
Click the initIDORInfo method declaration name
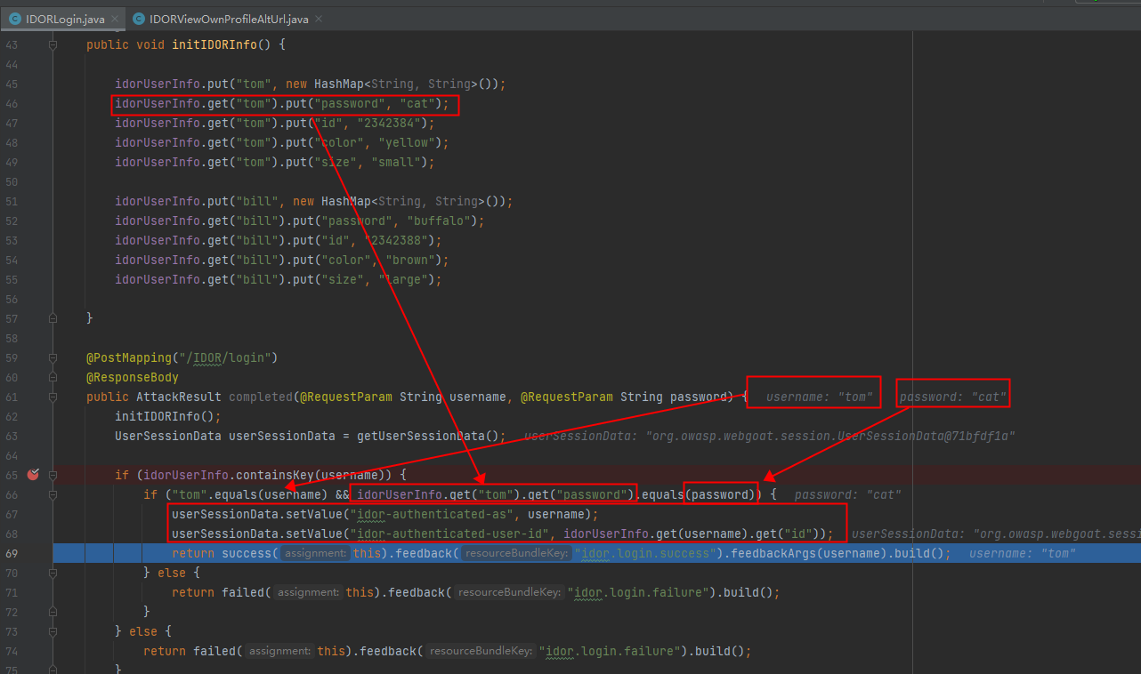pos(214,44)
